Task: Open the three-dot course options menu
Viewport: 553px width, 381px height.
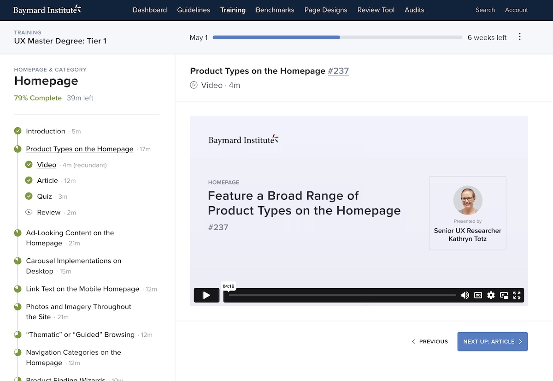Action: pos(520,37)
